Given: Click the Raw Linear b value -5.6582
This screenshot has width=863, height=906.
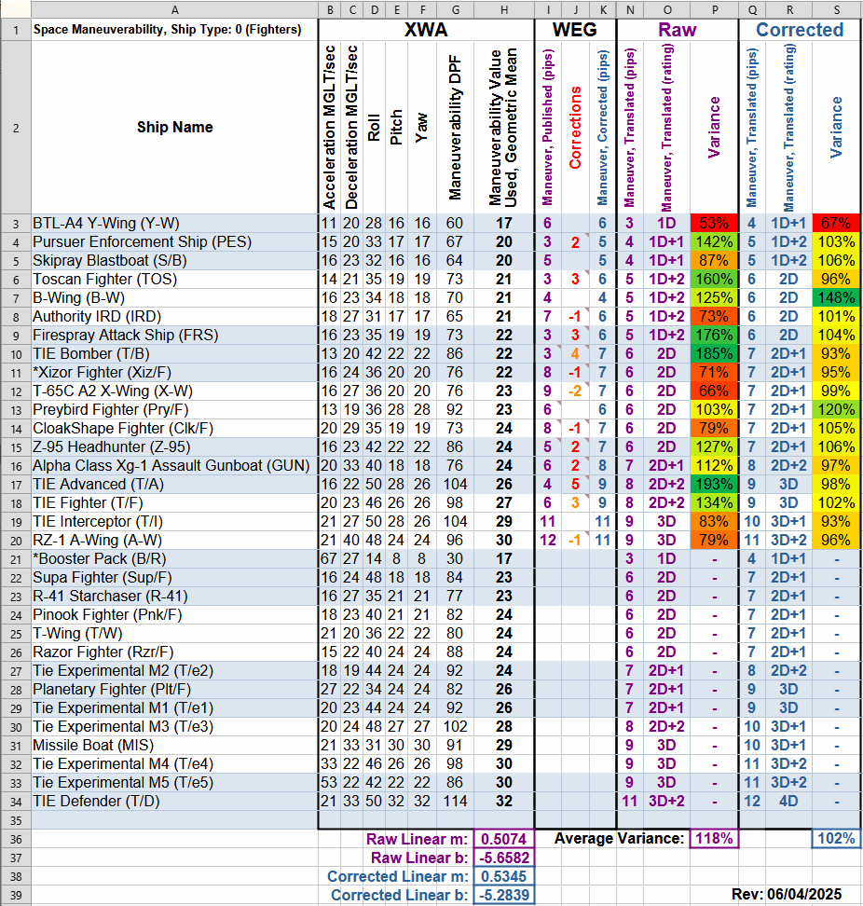Looking at the screenshot, I should click(503, 858).
